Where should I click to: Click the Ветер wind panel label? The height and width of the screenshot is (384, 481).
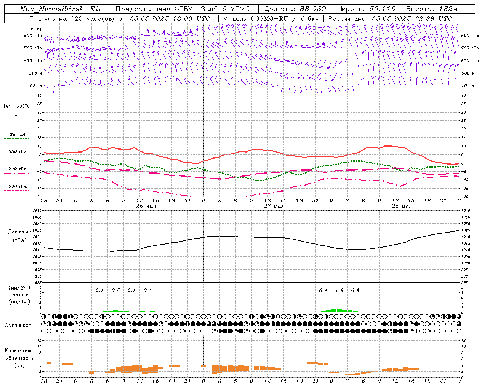coord(35,28)
